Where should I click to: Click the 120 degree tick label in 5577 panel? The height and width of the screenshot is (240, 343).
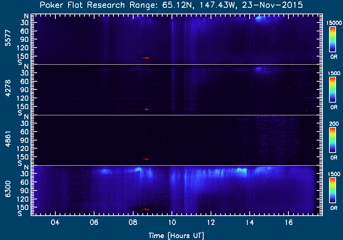(x=23, y=48)
